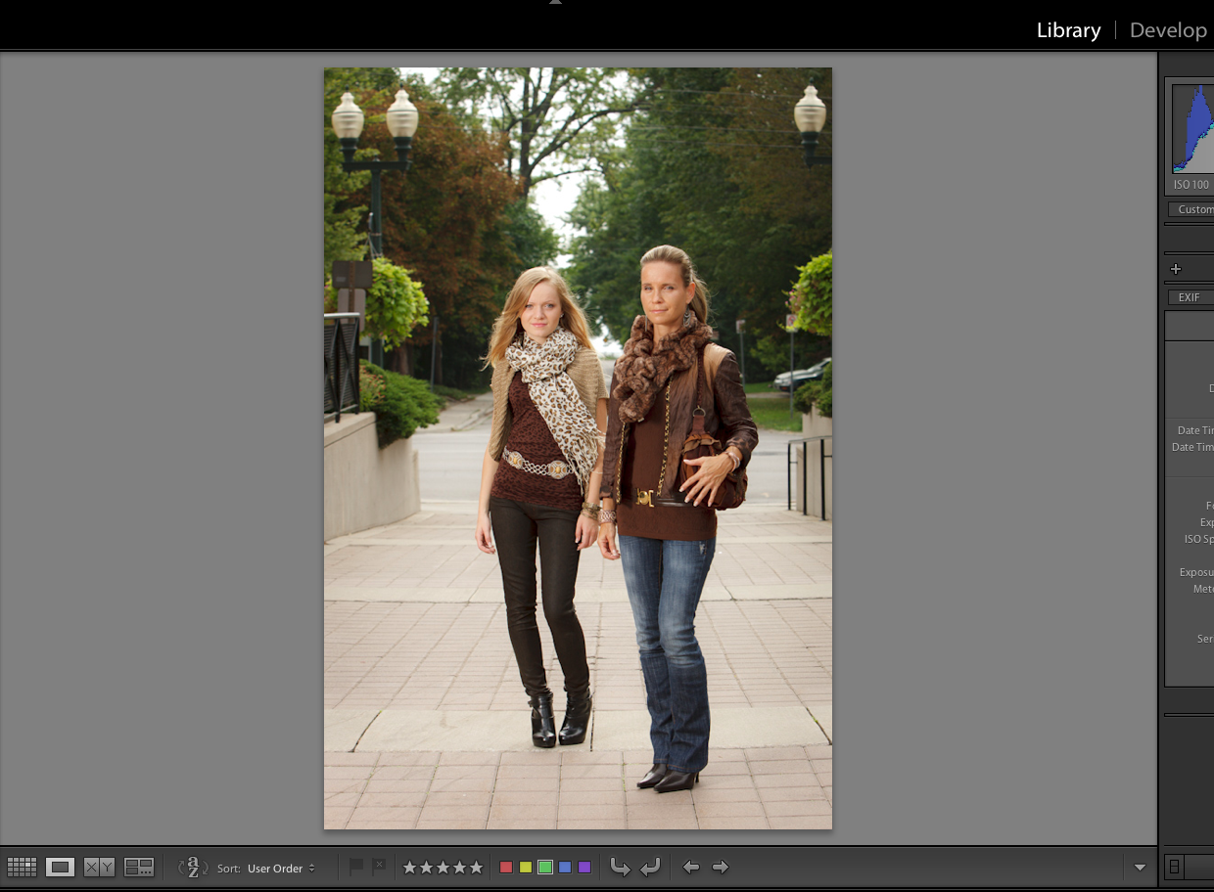
Task: Click the a-z sort direction icon
Action: pyautogui.click(x=193, y=868)
